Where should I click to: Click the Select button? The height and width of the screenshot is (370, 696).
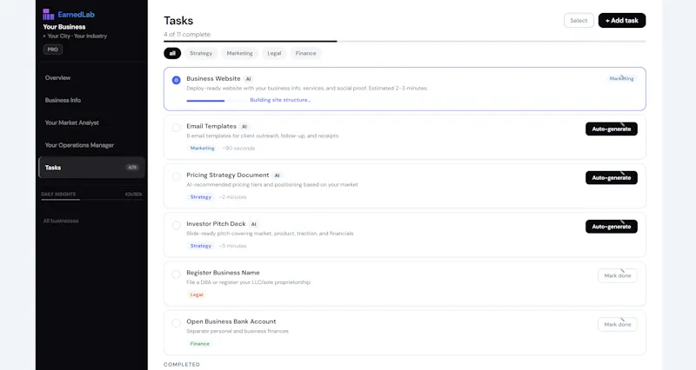(x=579, y=20)
